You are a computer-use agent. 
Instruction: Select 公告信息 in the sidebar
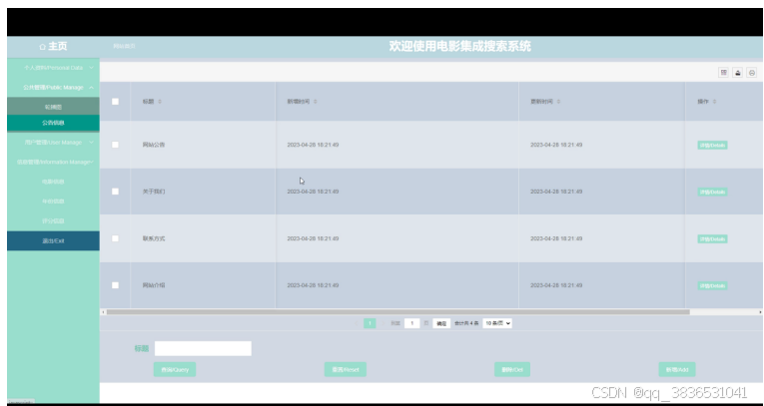click(53, 123)
